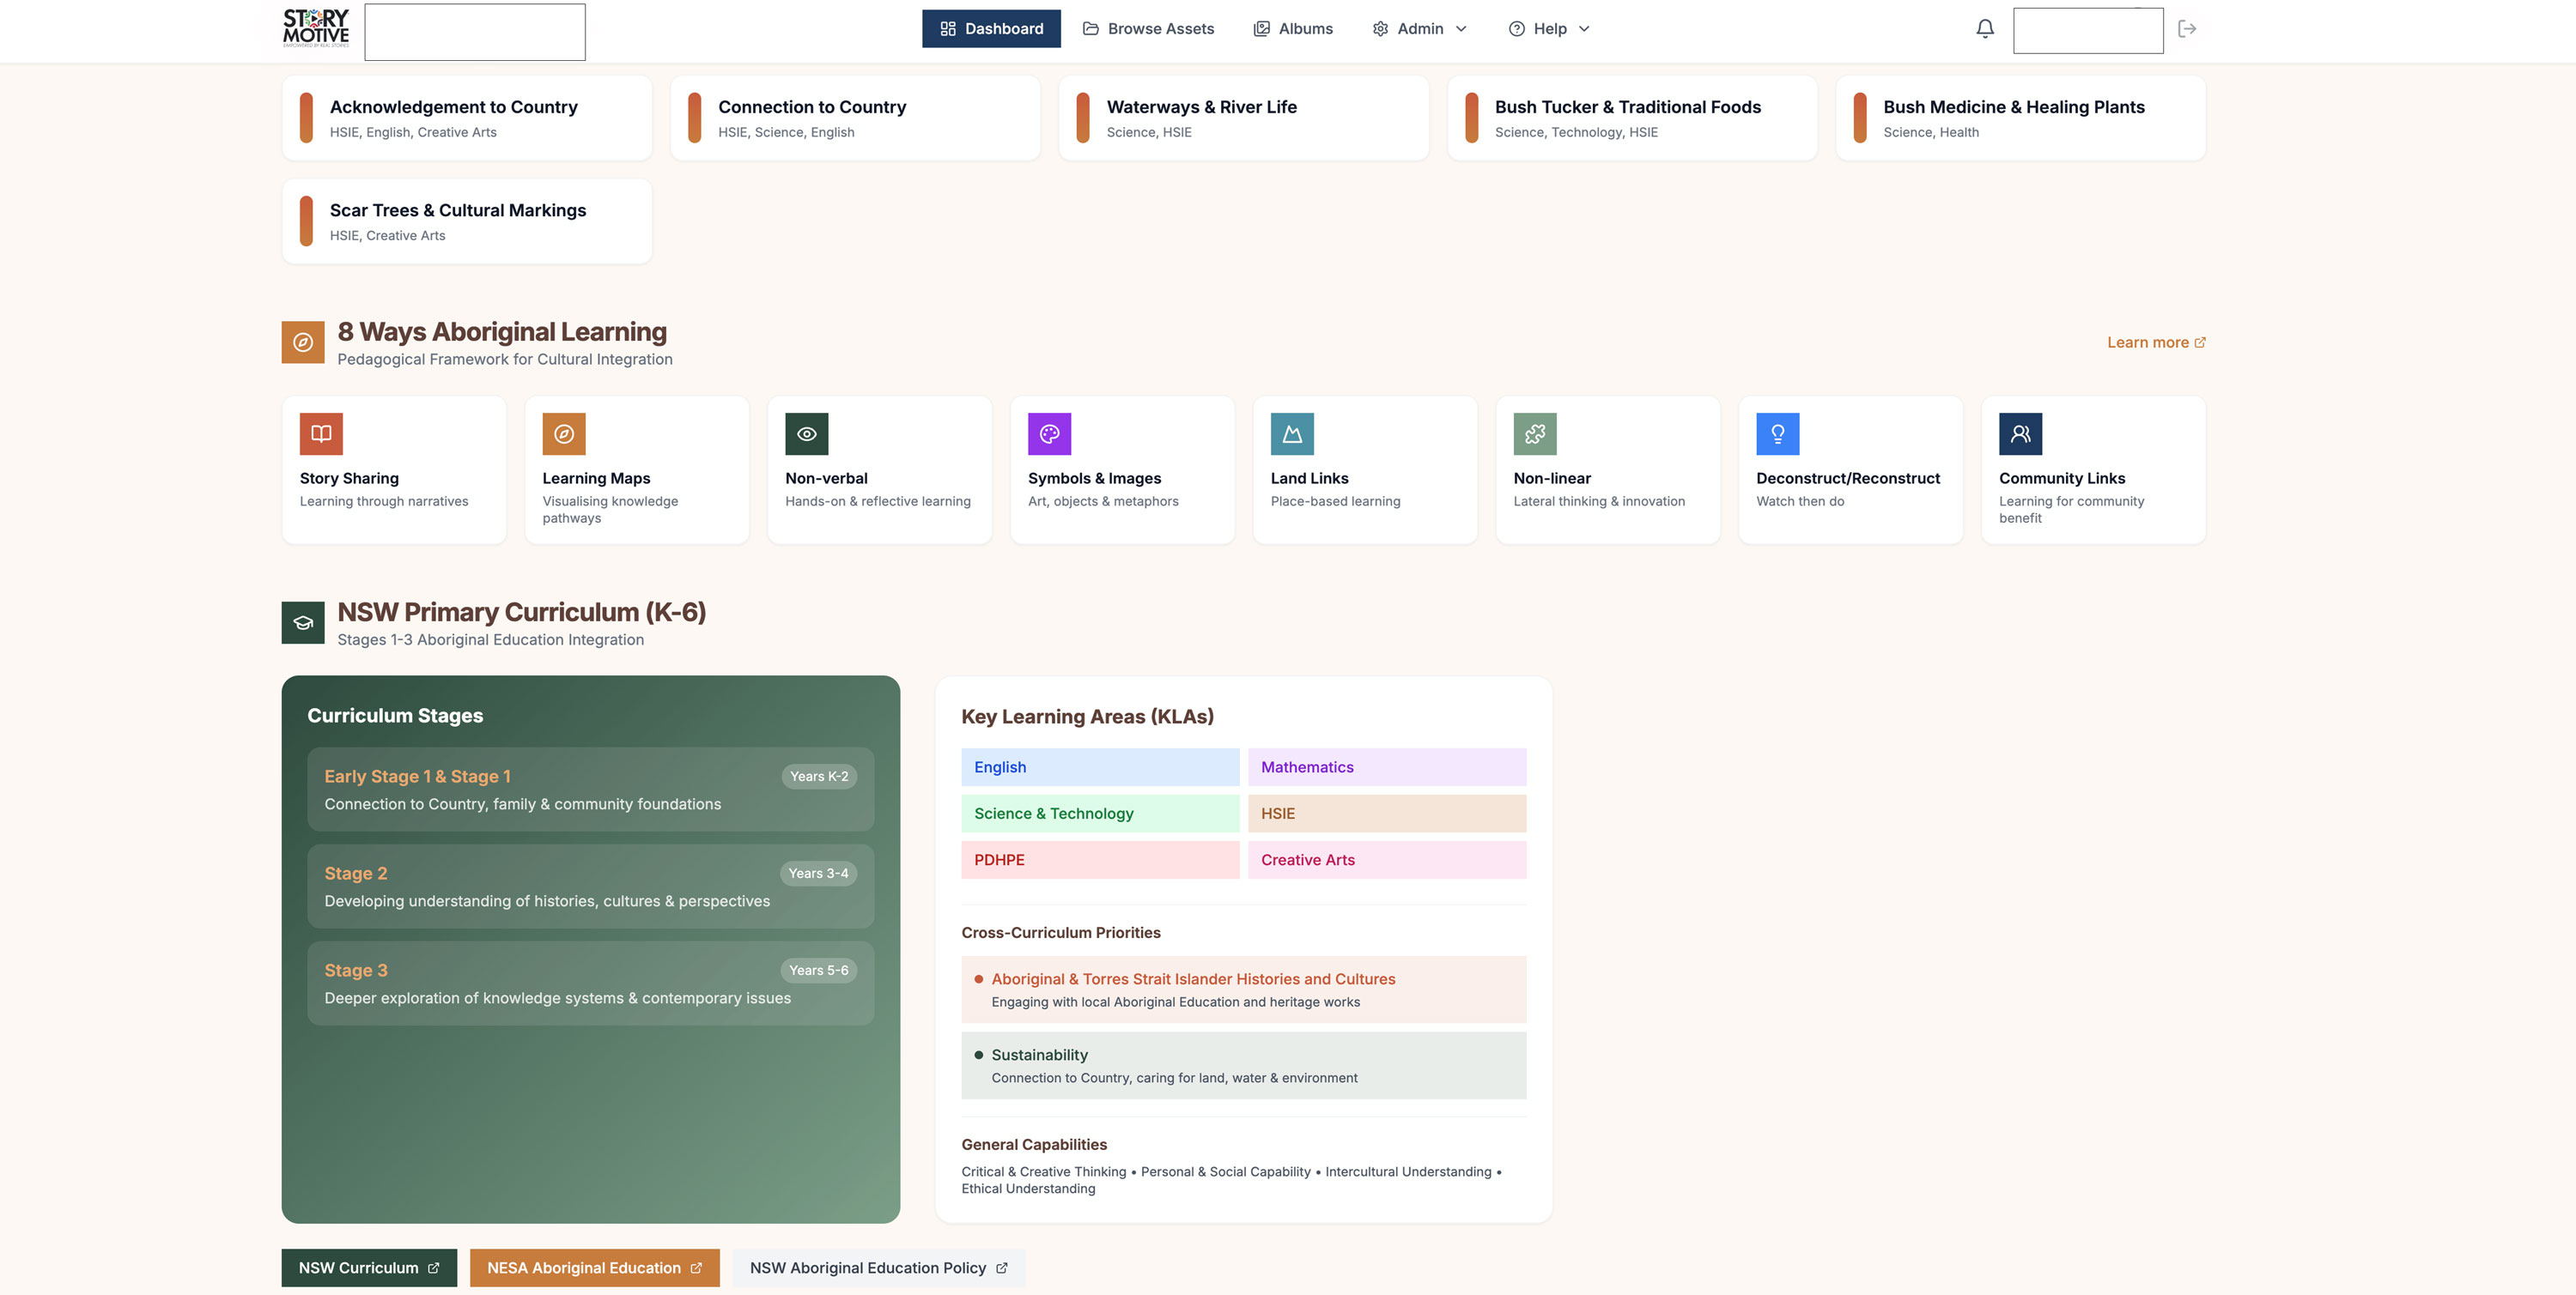Click the Learn more link
Image resolution: width=2576 pixels, height=1295 pixels.
(x=2155, y=342)
